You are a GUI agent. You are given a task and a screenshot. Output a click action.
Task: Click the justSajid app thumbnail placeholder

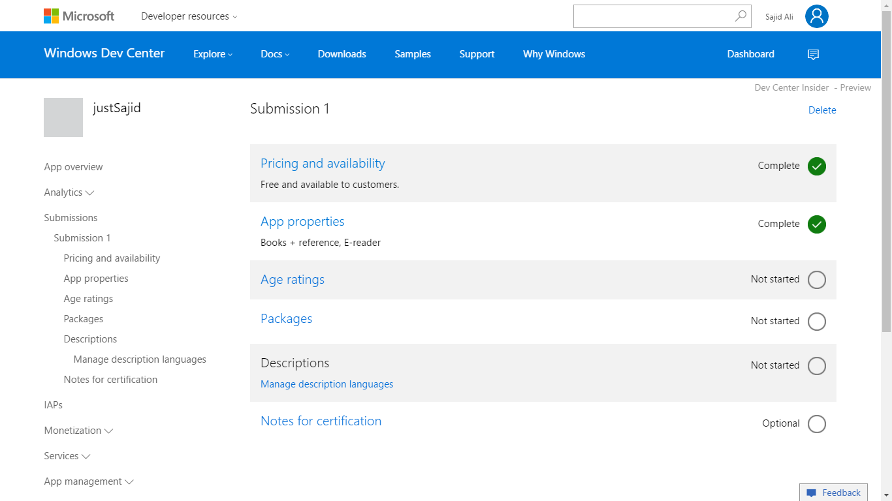[63, 117]
